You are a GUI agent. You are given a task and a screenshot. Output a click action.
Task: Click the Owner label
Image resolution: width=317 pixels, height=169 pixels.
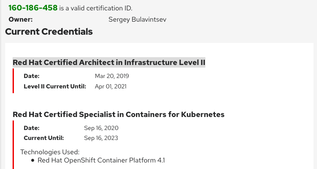coord(20,19)
